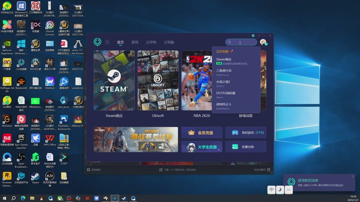Select the QQ音乐 desktop icon
The height and width of the screenshot is (202, 360).
tap(7, 102)
